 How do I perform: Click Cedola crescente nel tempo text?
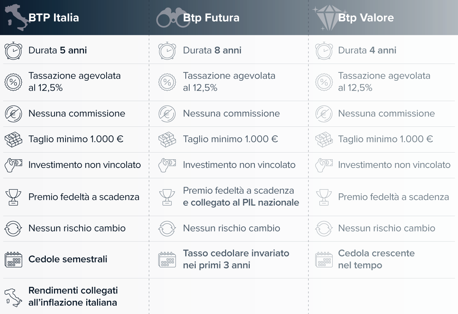coord(376,259)
